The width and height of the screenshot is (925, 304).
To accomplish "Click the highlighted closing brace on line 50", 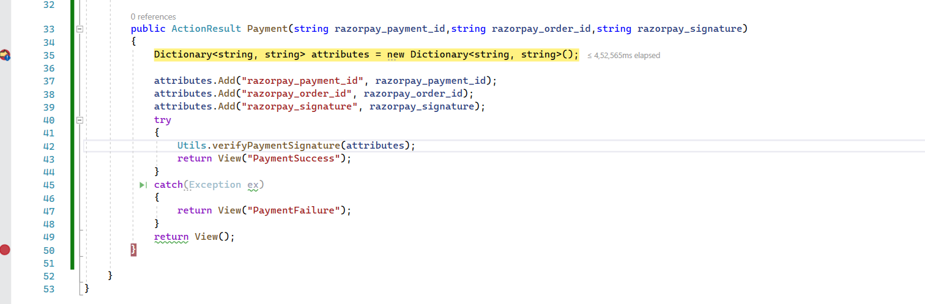I will point(133,250).
